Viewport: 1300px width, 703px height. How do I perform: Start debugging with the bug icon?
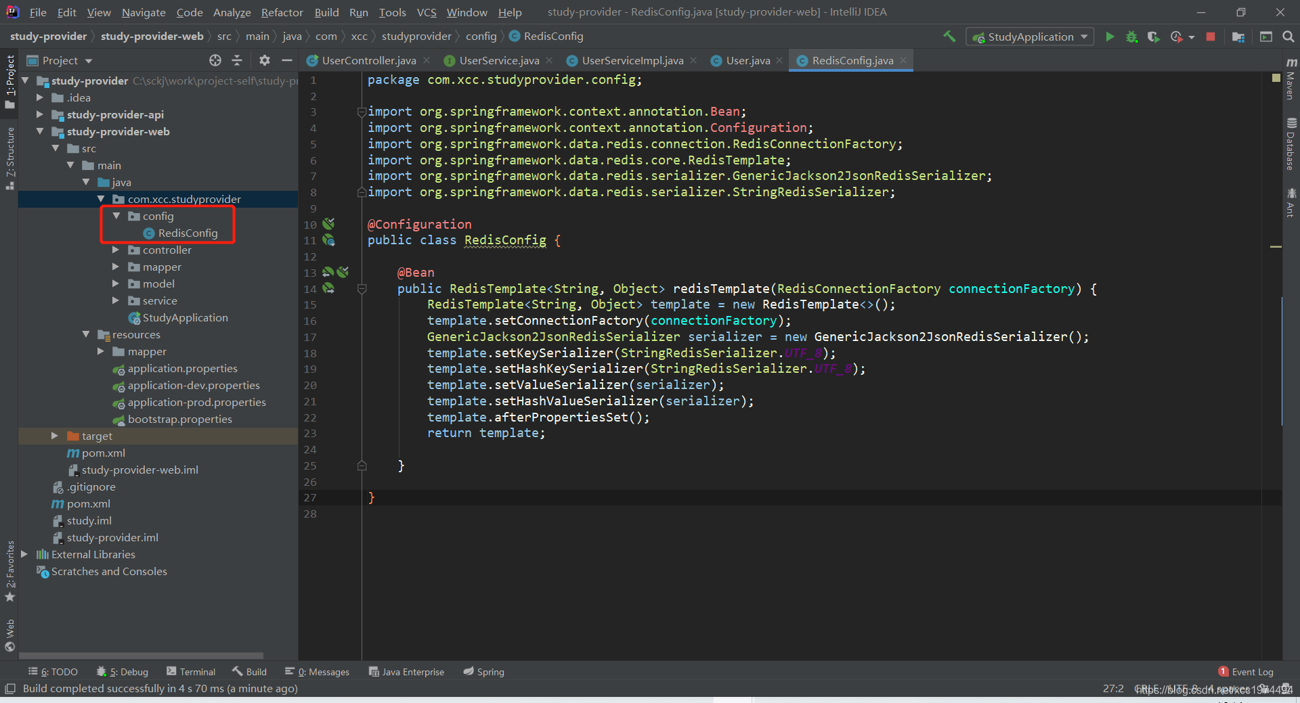pos(1131,37)
